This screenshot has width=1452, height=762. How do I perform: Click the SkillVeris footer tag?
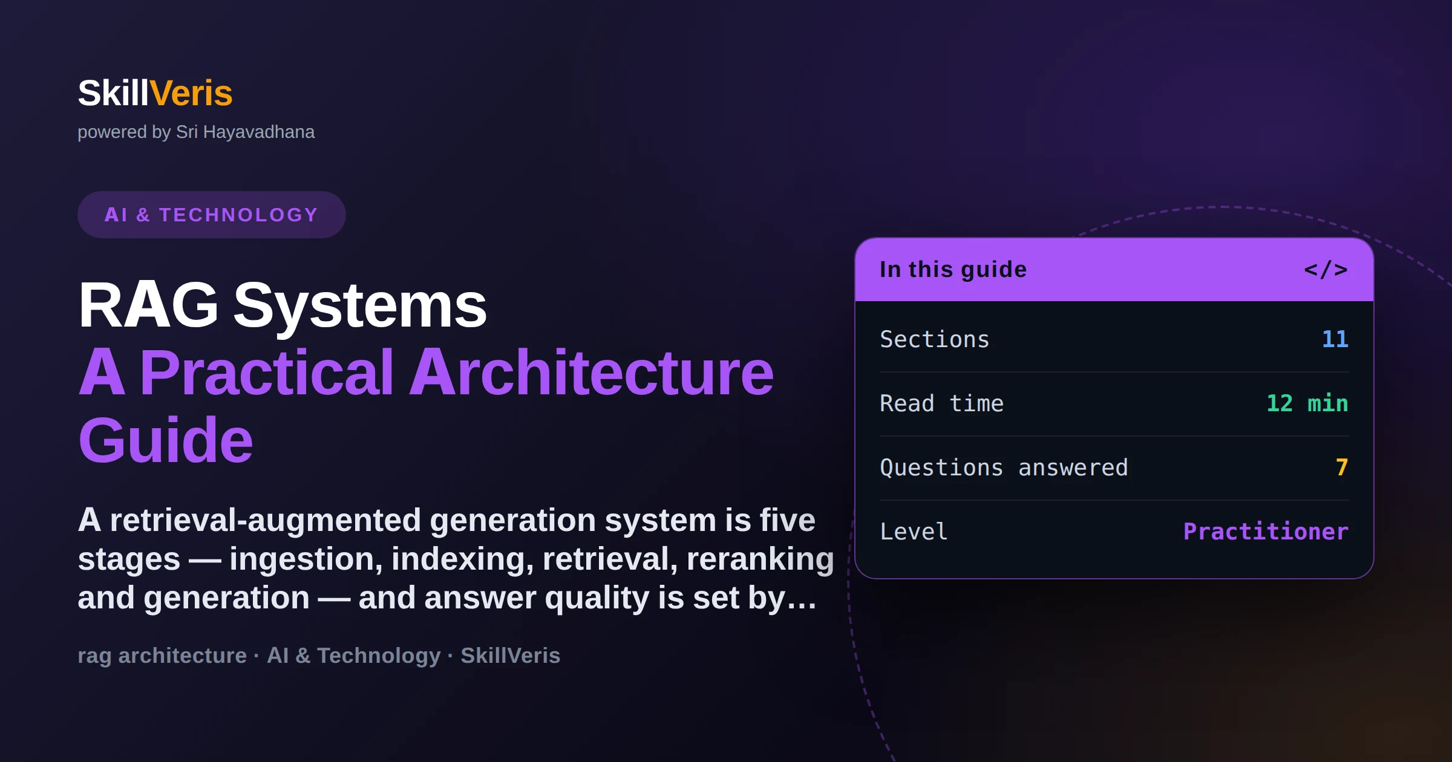click(511, 656)
